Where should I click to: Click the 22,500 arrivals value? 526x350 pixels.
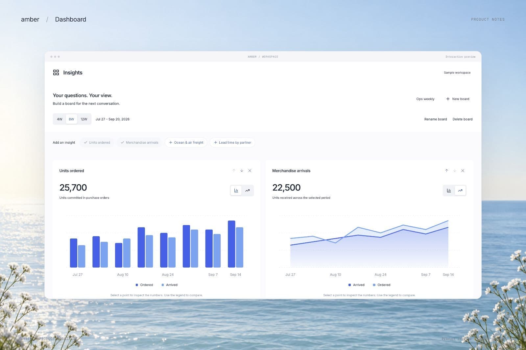286,187
